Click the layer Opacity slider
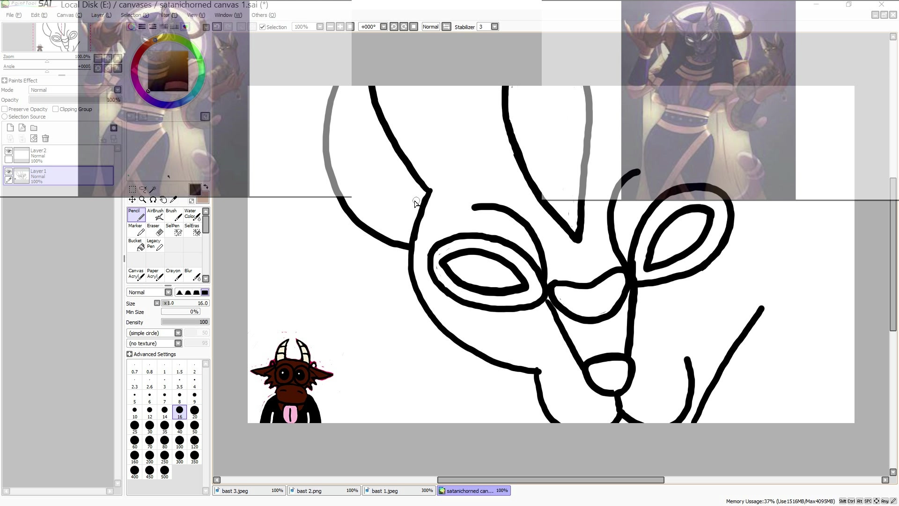The height and width of the screenshot is (506, 899). pos(75,100)
